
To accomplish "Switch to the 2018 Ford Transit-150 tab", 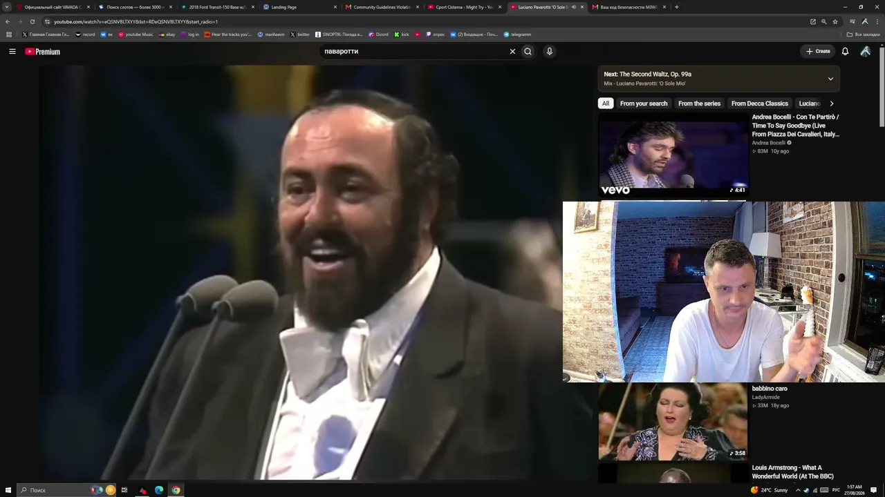I will tap(218, 7).
